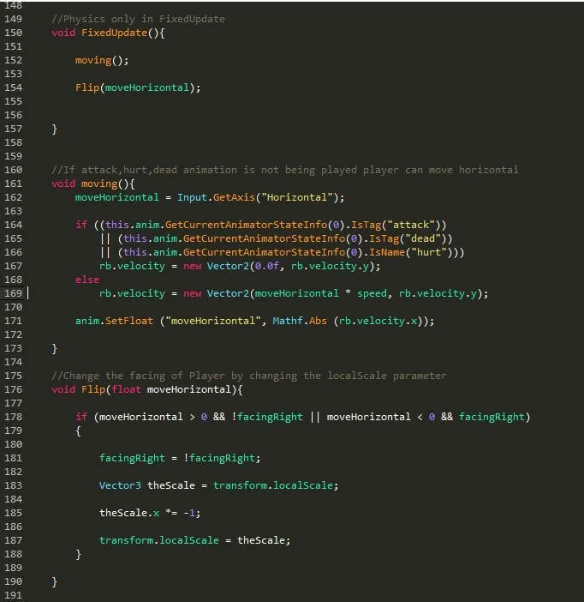This screenshot has height=602, width=584.
Task: Click 'anim.SetFloat' on line 171
Action: coord(114,321)
